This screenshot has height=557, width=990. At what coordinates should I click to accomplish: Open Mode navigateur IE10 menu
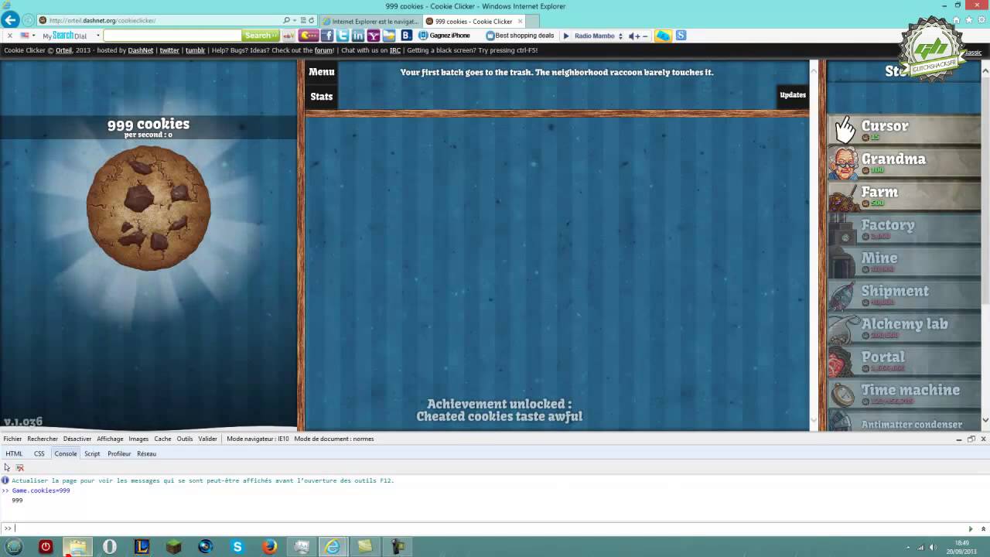(x=258, y=439)
